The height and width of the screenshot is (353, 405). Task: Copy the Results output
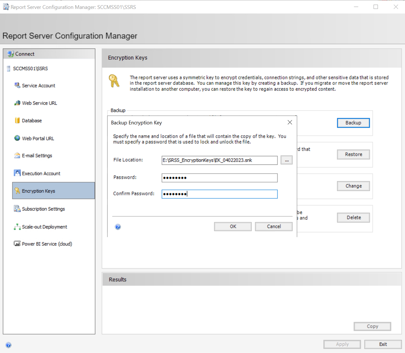[x=372, y=326]
